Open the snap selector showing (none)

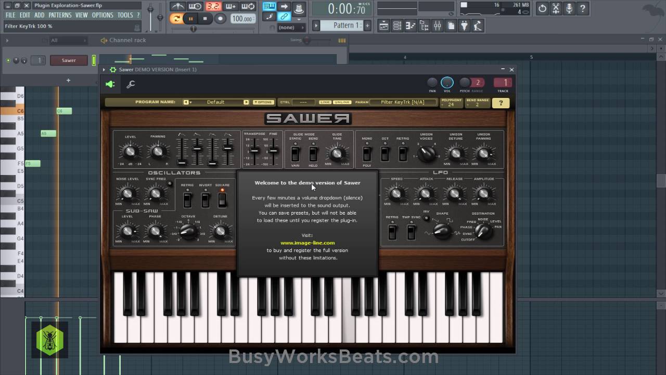point(291,27)
